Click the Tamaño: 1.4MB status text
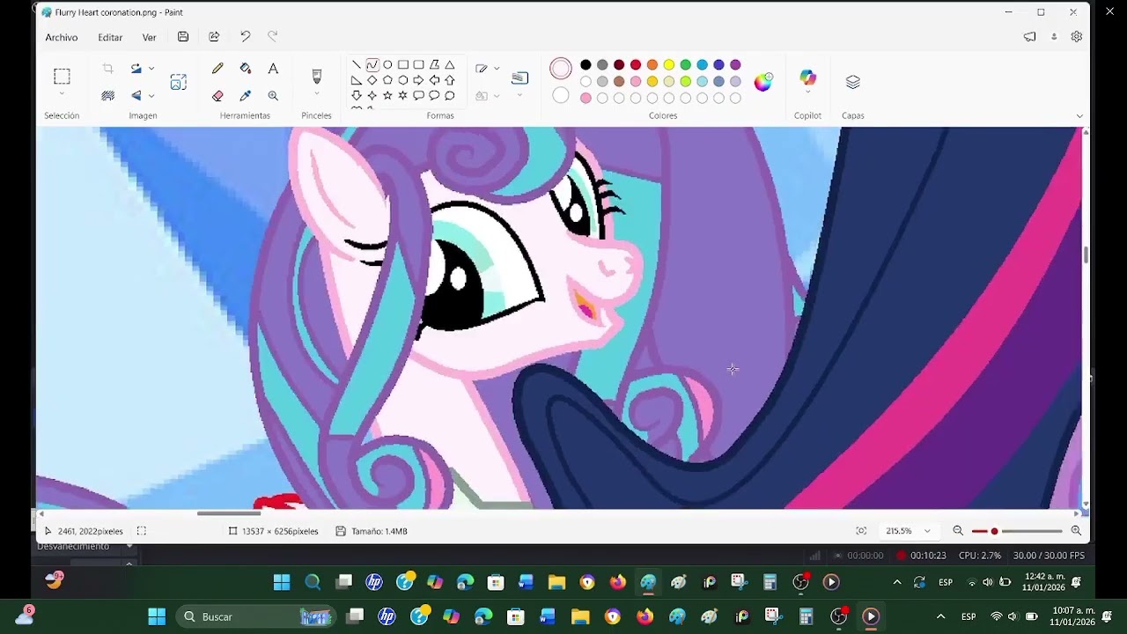Screen dimensions: 1127x634 pyautogui.click(x=379, y=531)
